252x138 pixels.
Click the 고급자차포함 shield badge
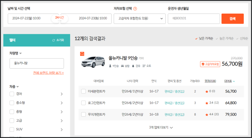pyautogui.click(x=210, y=64)
